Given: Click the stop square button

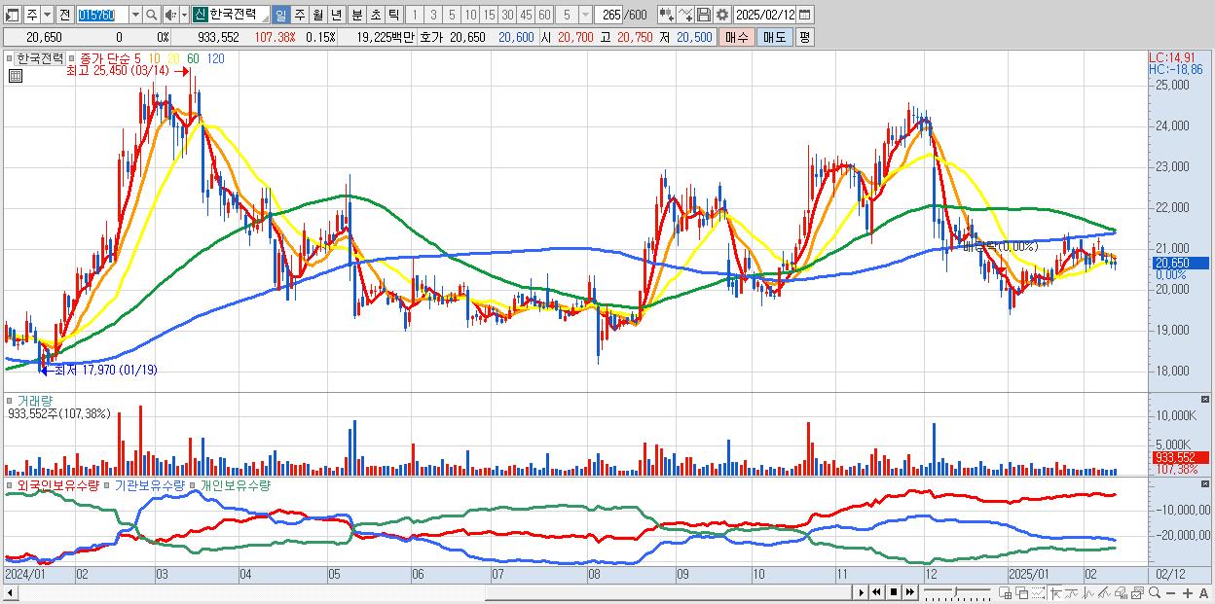Looking at the screenshot, I should tap(894, 592).
